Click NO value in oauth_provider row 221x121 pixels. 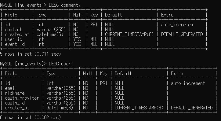(85, 98)
